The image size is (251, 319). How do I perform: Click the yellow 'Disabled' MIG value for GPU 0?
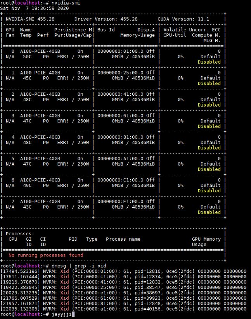(209, 62)
